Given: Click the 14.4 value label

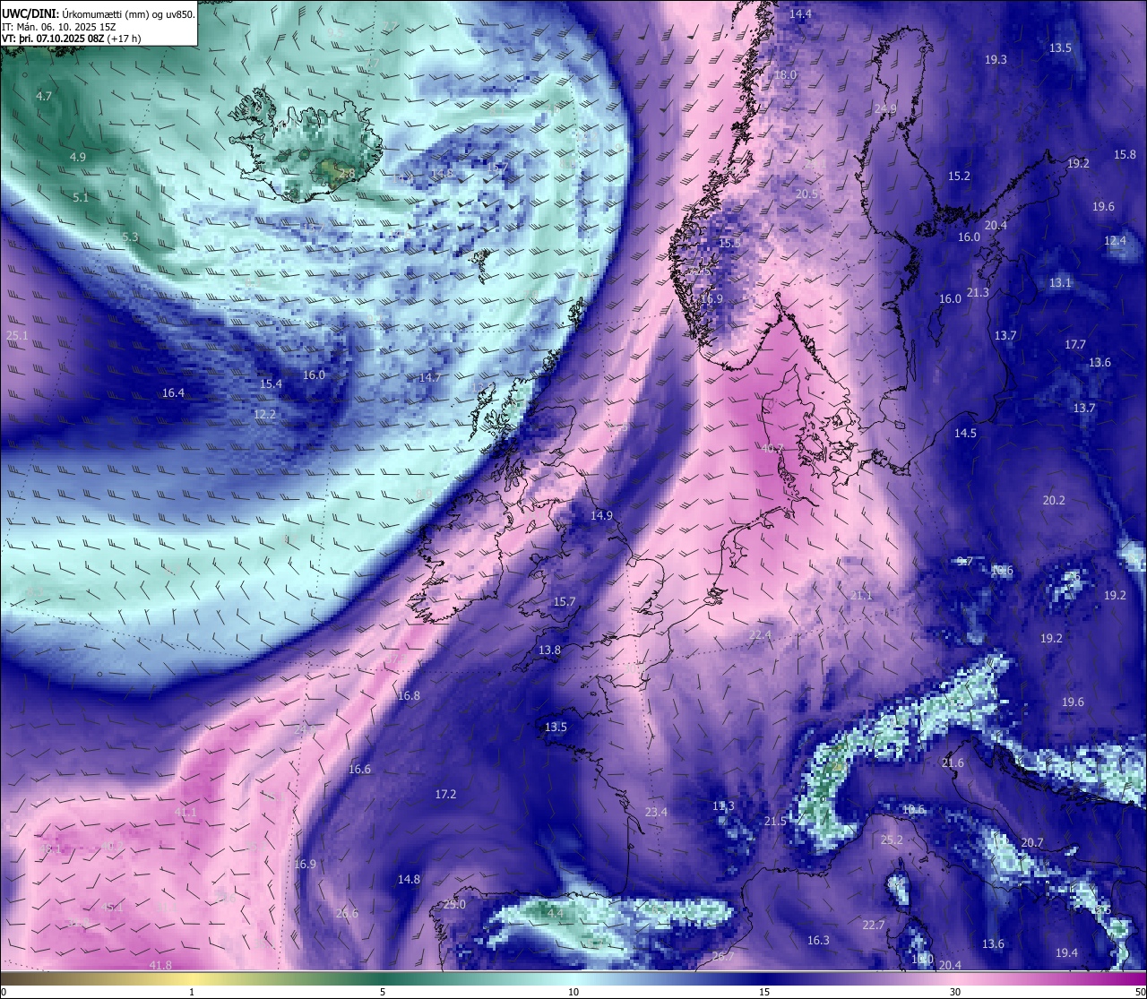Looking at the screenshot, I should (800, 13).
